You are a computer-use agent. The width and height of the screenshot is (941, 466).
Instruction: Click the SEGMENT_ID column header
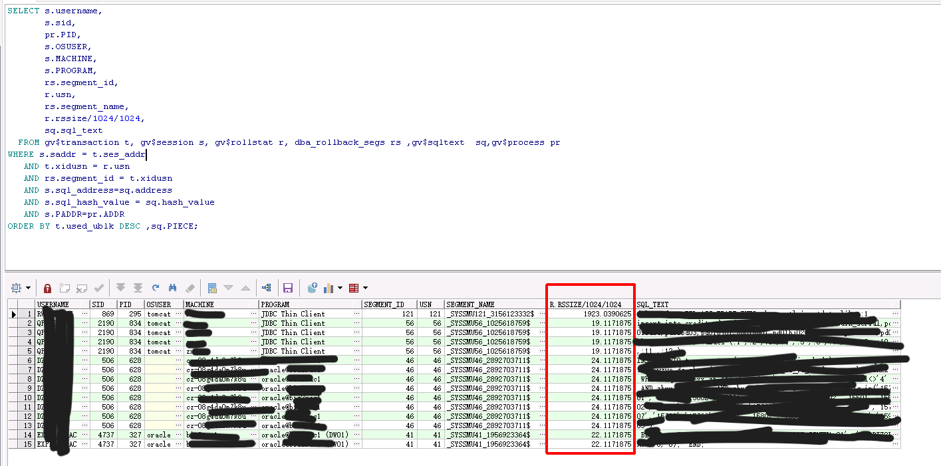click(x=389, y=304)
